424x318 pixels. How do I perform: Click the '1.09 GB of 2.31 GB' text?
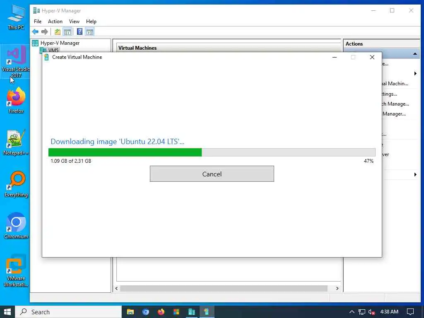coord(71,161)
